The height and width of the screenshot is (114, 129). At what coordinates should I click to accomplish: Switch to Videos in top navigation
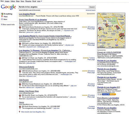coord(13,1)
